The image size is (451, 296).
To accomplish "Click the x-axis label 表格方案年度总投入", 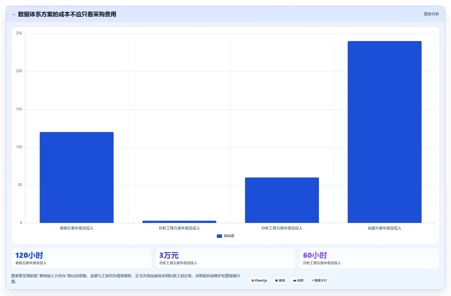I will pyautogui.click(x=77, y=228).
